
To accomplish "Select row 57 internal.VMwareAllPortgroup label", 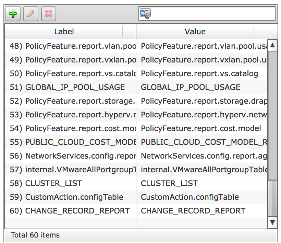I will coord(71,170).
